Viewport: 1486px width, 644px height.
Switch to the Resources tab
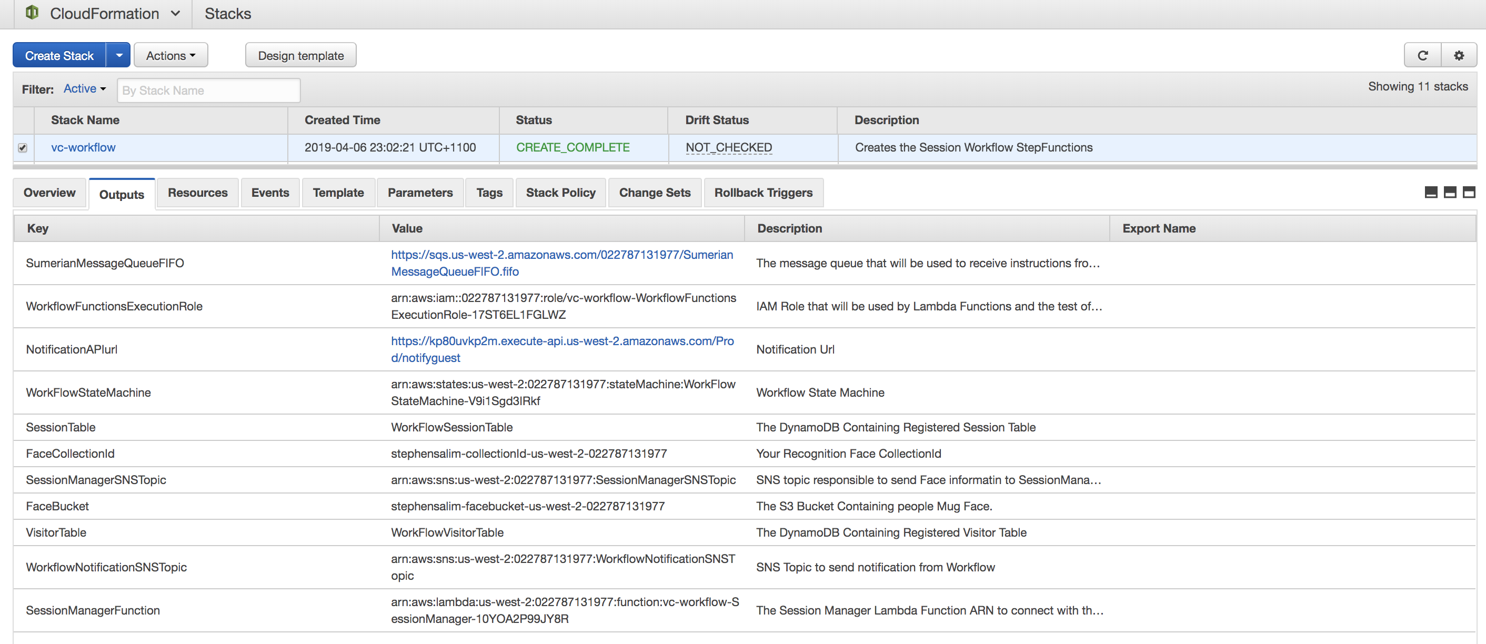(197, 193)
